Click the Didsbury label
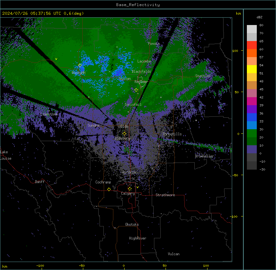The image size is (276, 270). [x=123, y=138]
